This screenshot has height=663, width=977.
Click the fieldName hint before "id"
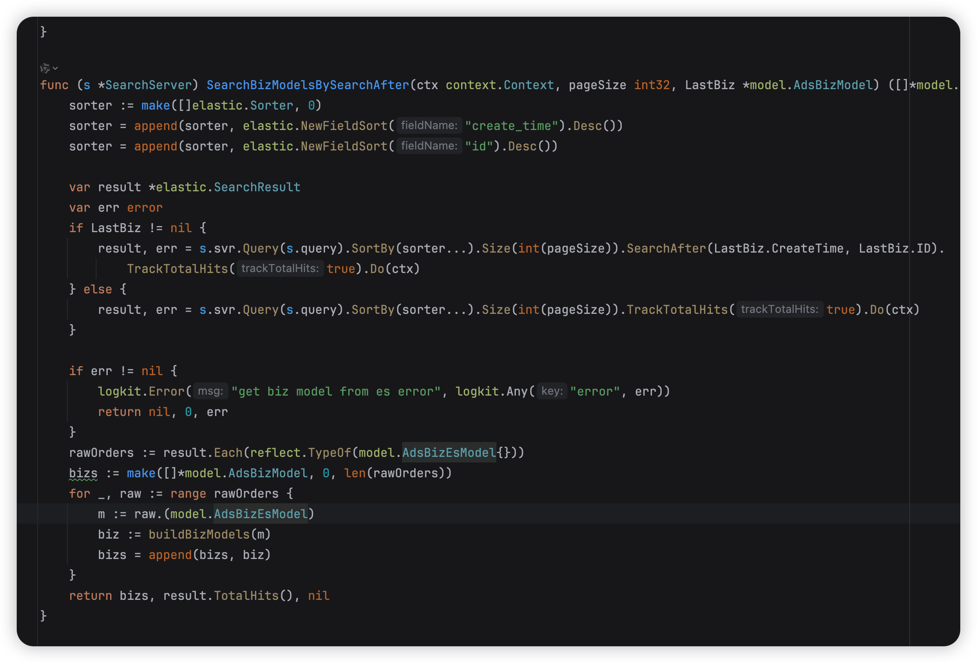click(429, 146)
